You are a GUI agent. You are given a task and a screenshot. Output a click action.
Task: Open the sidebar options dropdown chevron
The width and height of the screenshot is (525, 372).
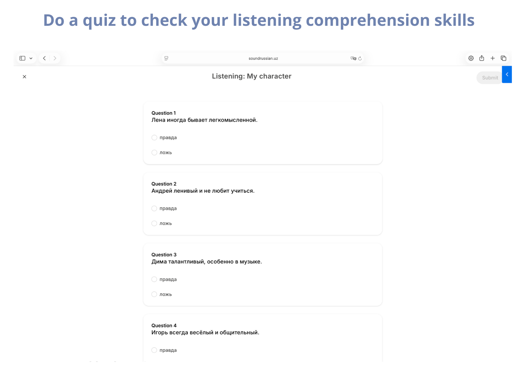[x=31, y=58]
